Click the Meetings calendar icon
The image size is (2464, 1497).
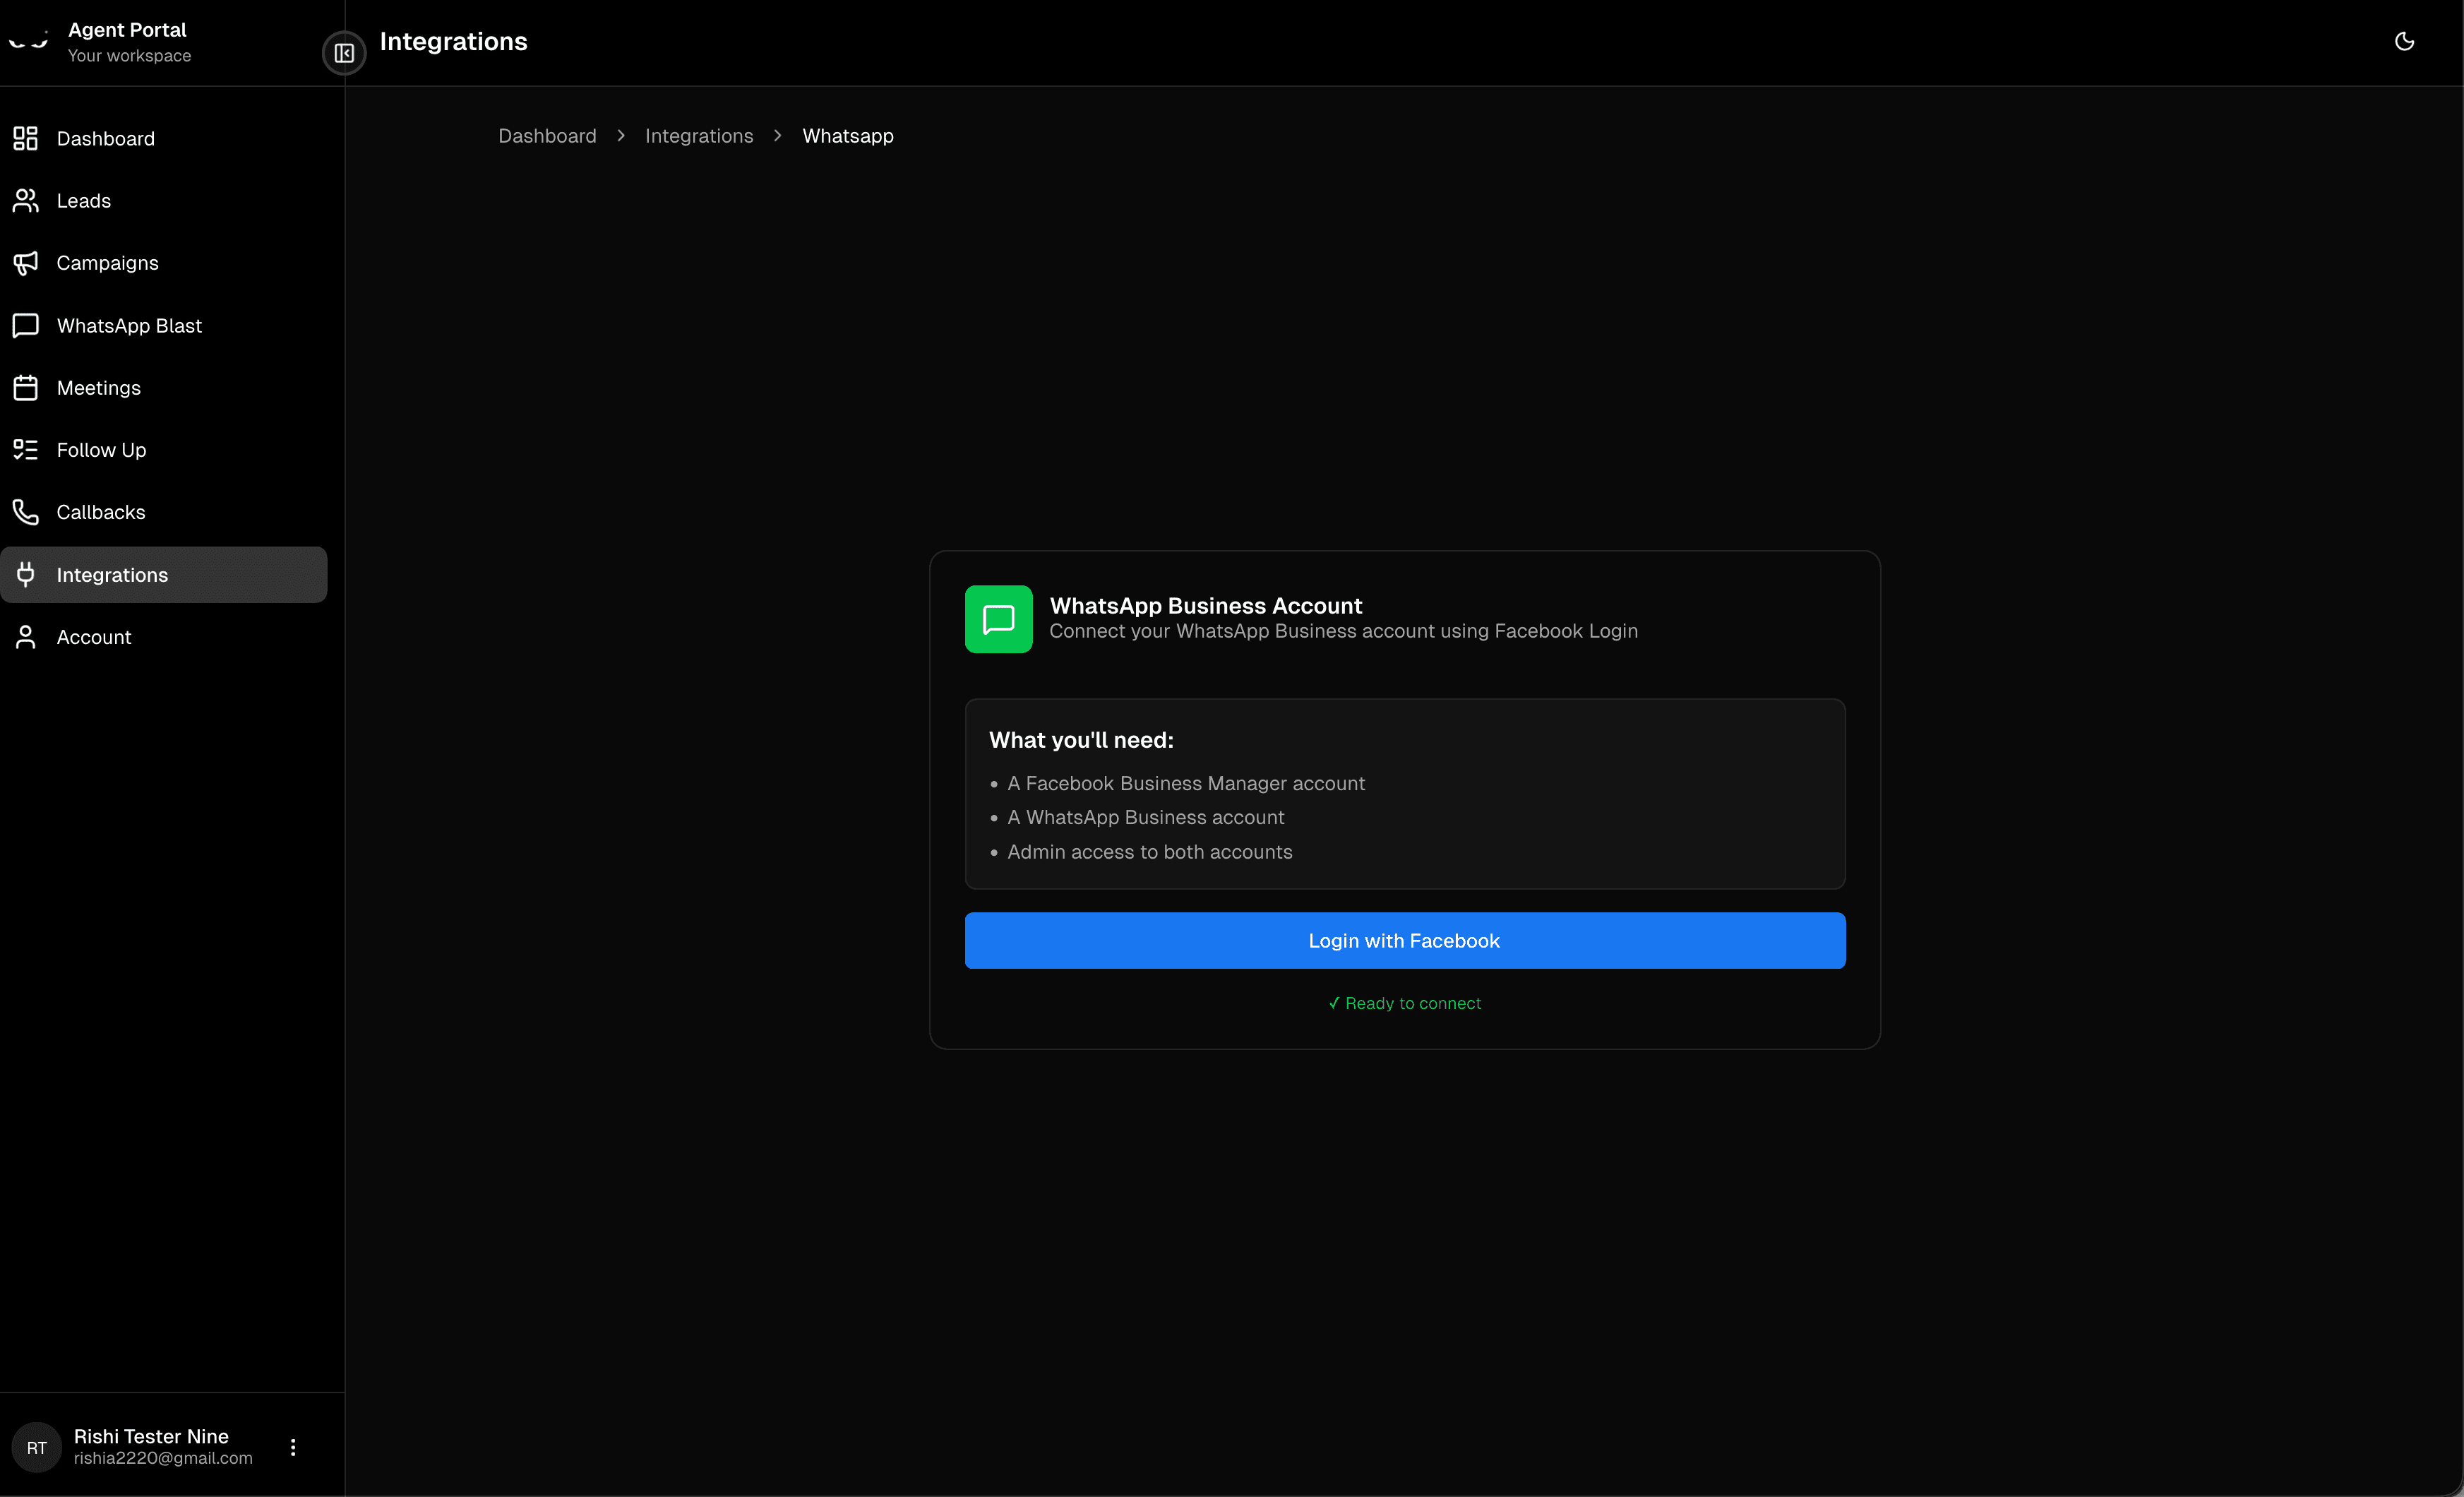point(26,388)
